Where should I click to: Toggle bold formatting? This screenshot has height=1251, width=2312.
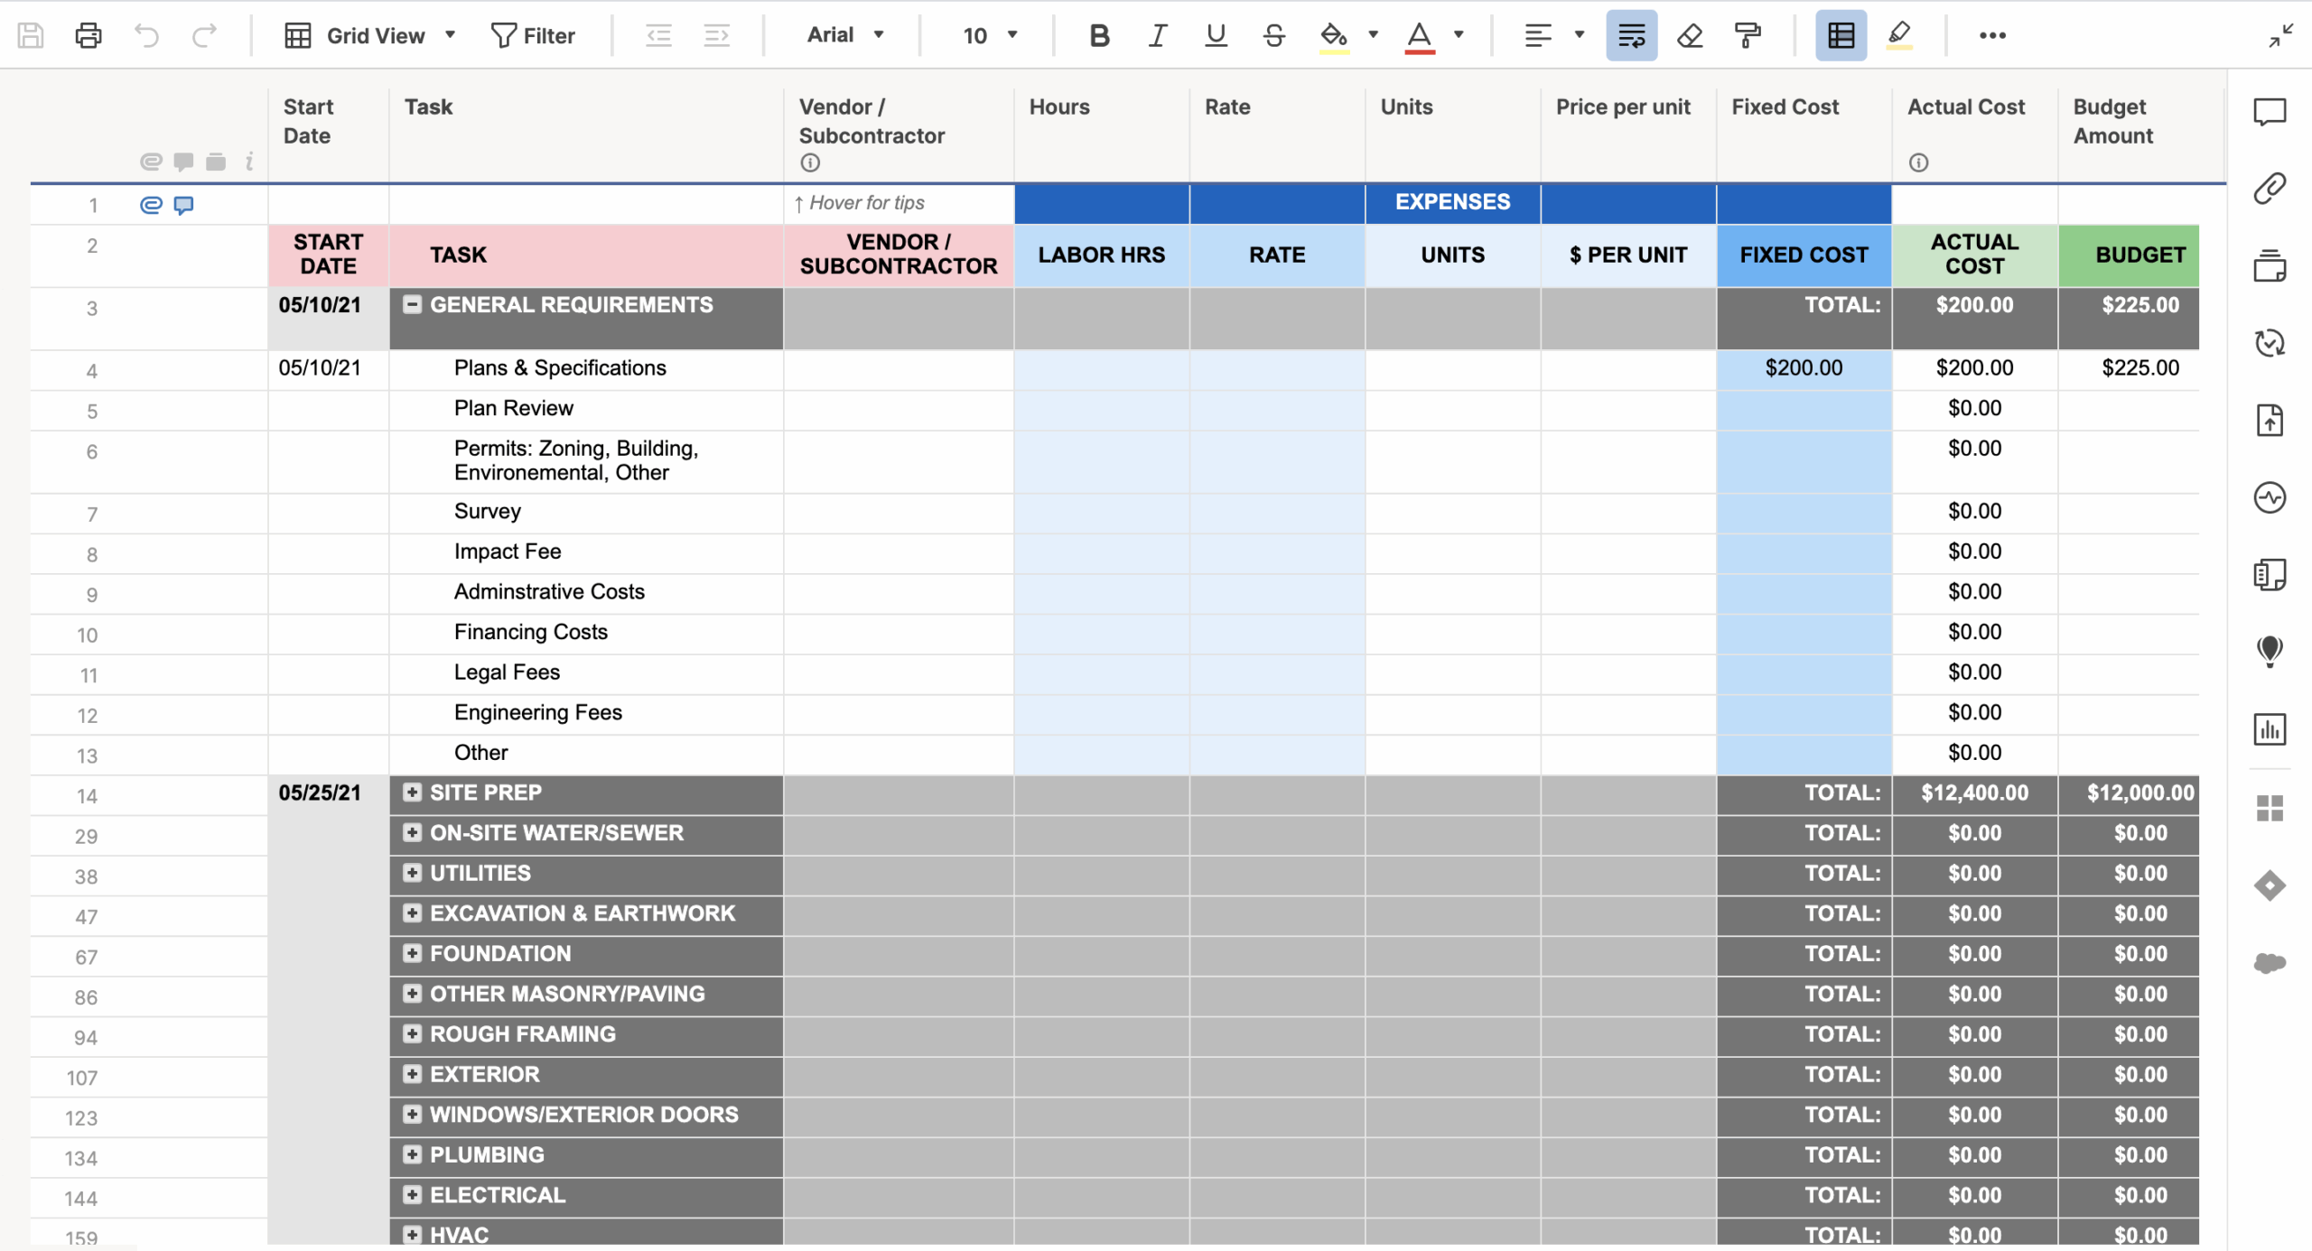1098,35
